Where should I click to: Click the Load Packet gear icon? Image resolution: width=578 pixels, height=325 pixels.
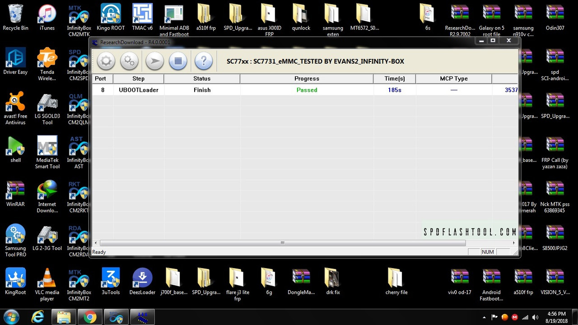106,61
